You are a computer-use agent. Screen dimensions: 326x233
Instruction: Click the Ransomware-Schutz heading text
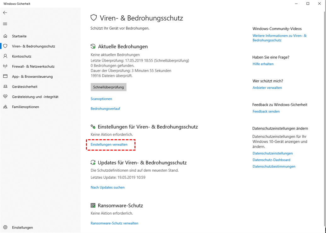coord(120,206)
